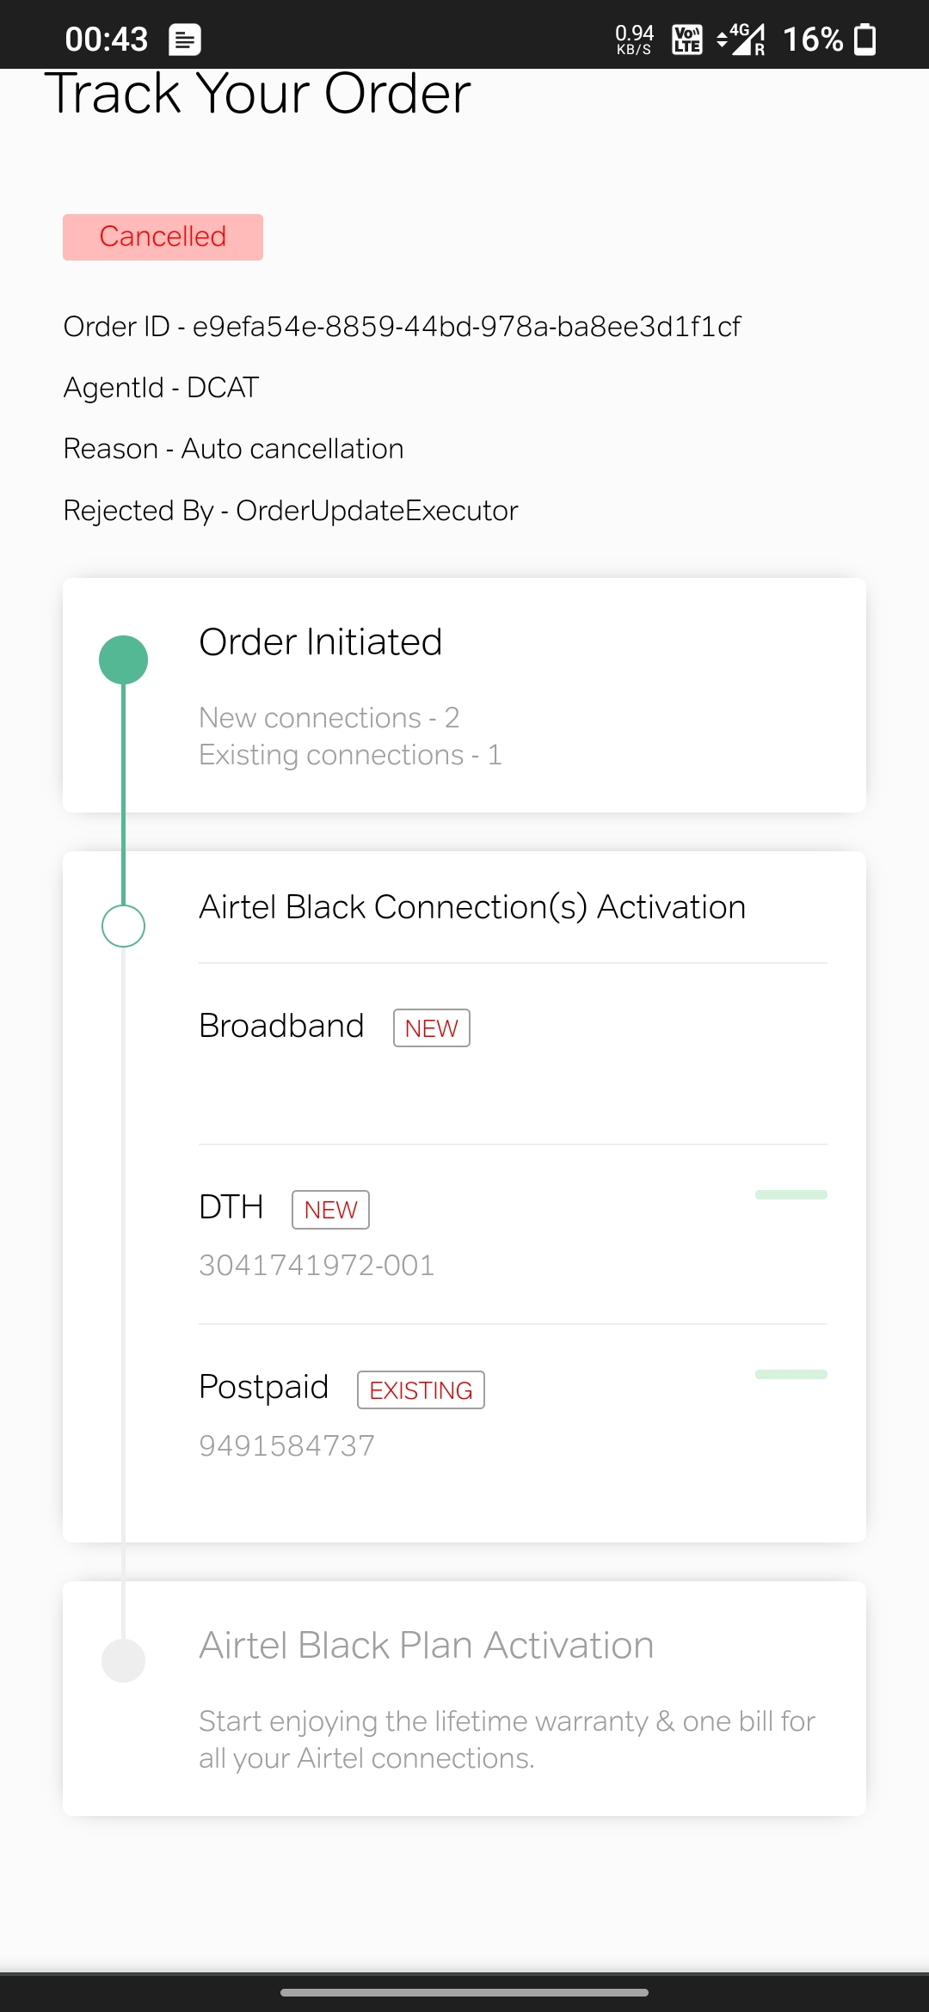Tap the green status bar for Postpaid

791,1374
